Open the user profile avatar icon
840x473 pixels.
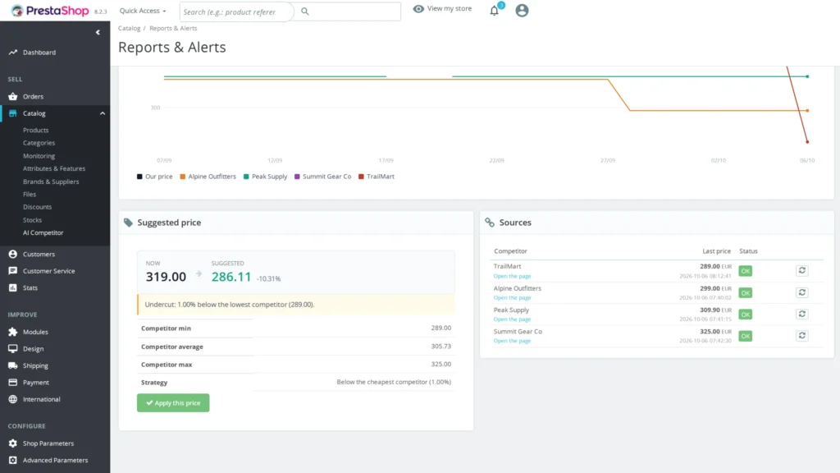522,10
